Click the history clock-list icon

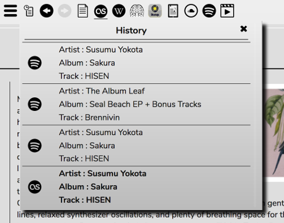click(28, 11)
